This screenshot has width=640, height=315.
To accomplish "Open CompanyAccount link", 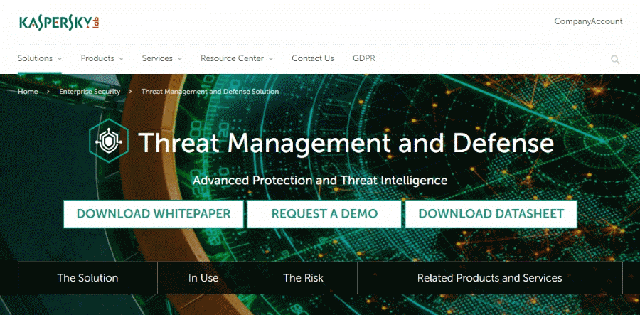I will [588, 21].
